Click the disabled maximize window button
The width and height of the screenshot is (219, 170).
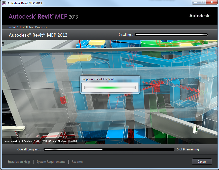tap(202, 3)
